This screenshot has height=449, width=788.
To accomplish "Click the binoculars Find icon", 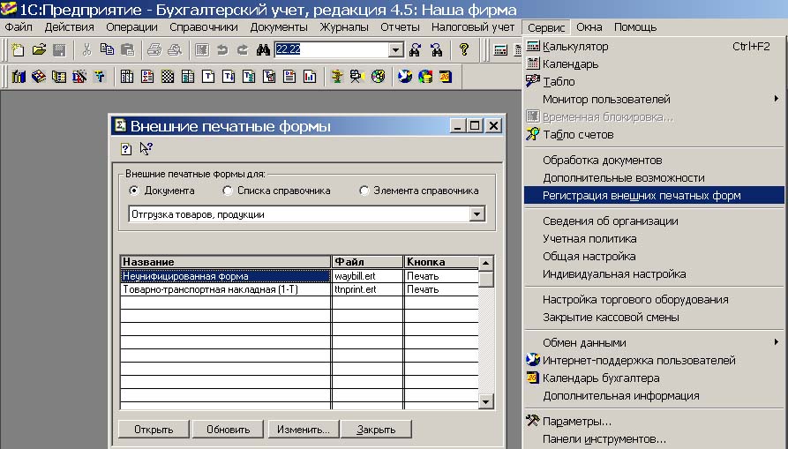I will coord(263,50).
